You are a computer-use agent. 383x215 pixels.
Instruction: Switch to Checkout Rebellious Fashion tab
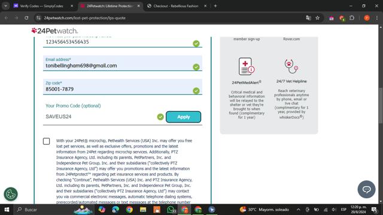(x=175, y=6)
